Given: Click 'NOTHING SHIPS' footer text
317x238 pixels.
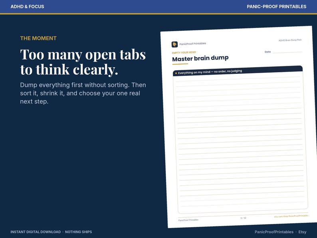Looking at the screenshot, I should 78,232.
